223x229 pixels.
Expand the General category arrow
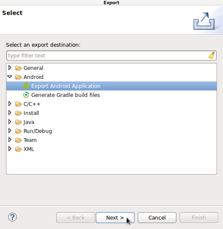point(10,68)
